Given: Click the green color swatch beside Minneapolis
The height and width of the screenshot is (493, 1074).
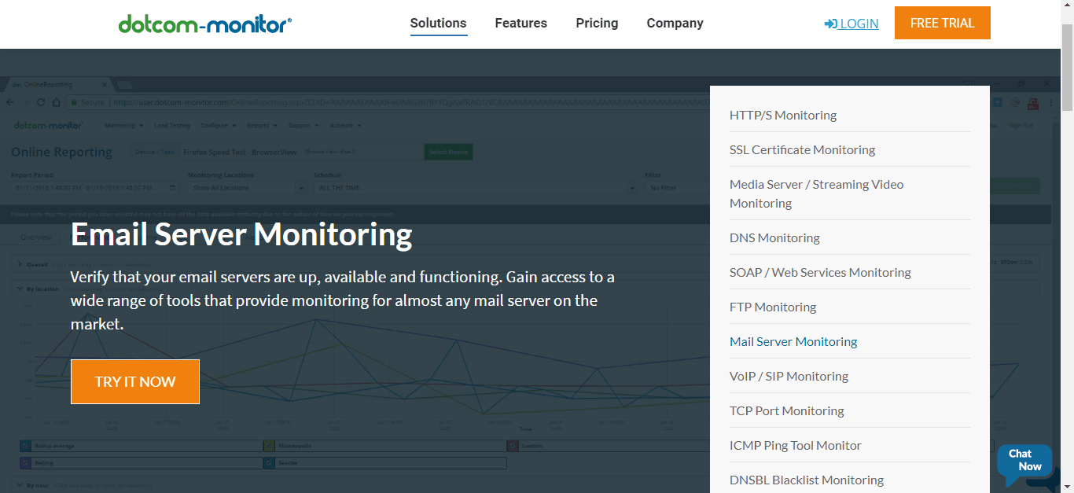Looking at the screenshot, I should pyautogui.click(x=268, y=444).
